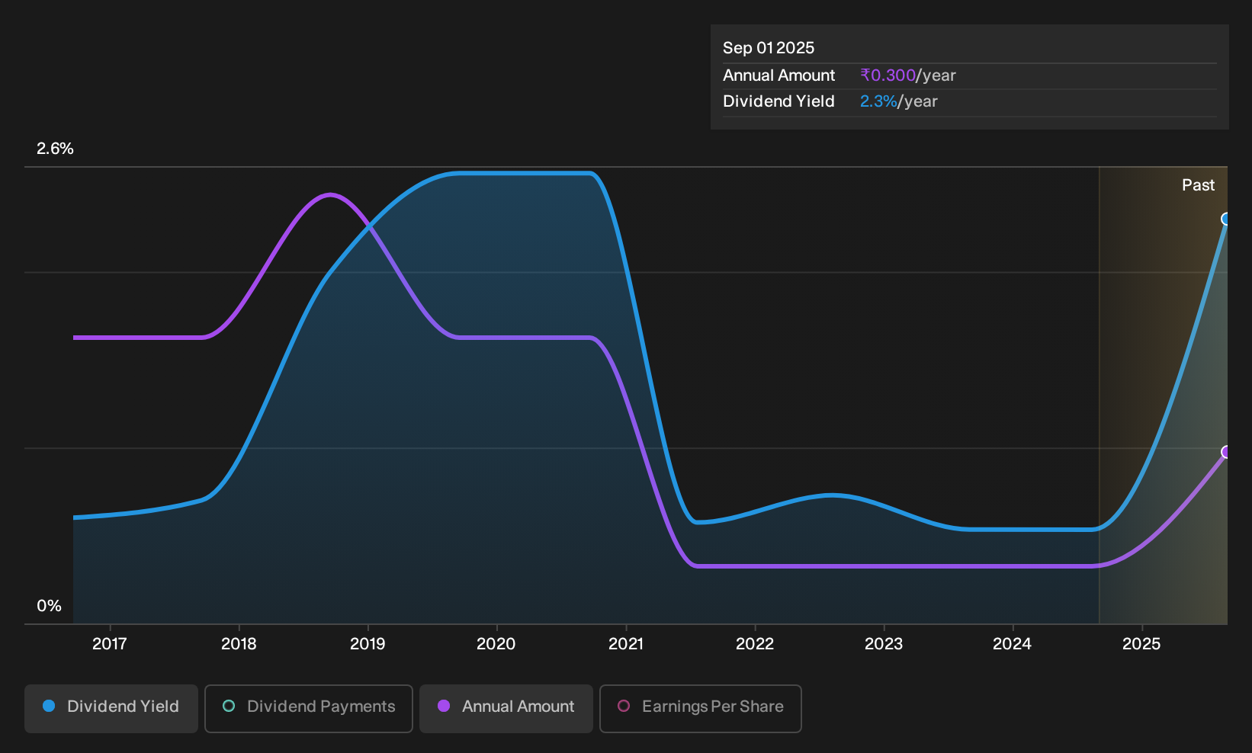
Task: Click the Sep 01 2025 tooltip date
Action: tap(769, 48)
